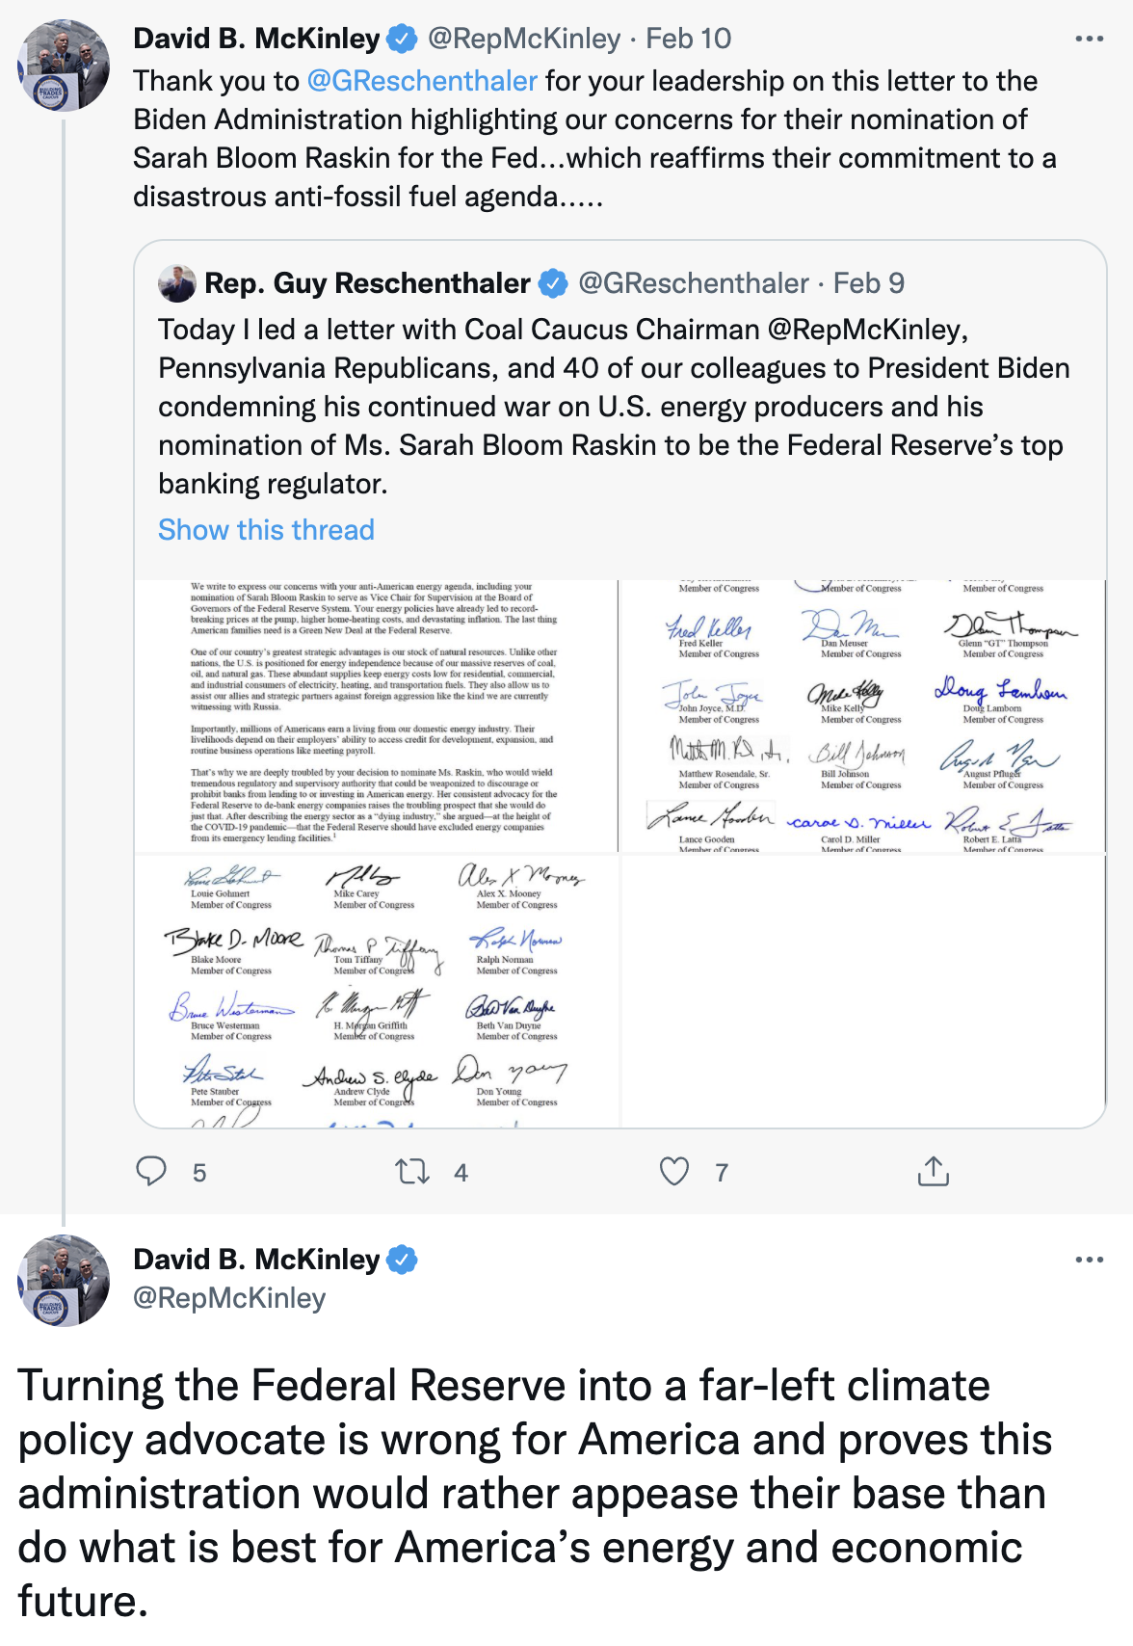Viewport: 1133px width, 1646px height.
Task: Click Guy Reschenthaler's small avatar
Action: [177, 283]
